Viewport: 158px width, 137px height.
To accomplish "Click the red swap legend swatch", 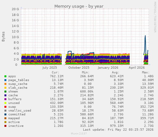I will tap(5, 107).
